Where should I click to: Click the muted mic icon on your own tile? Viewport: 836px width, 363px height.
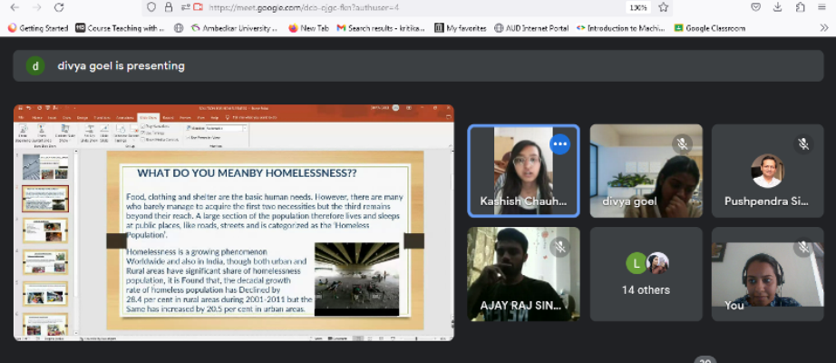click(x=803, y=246)
